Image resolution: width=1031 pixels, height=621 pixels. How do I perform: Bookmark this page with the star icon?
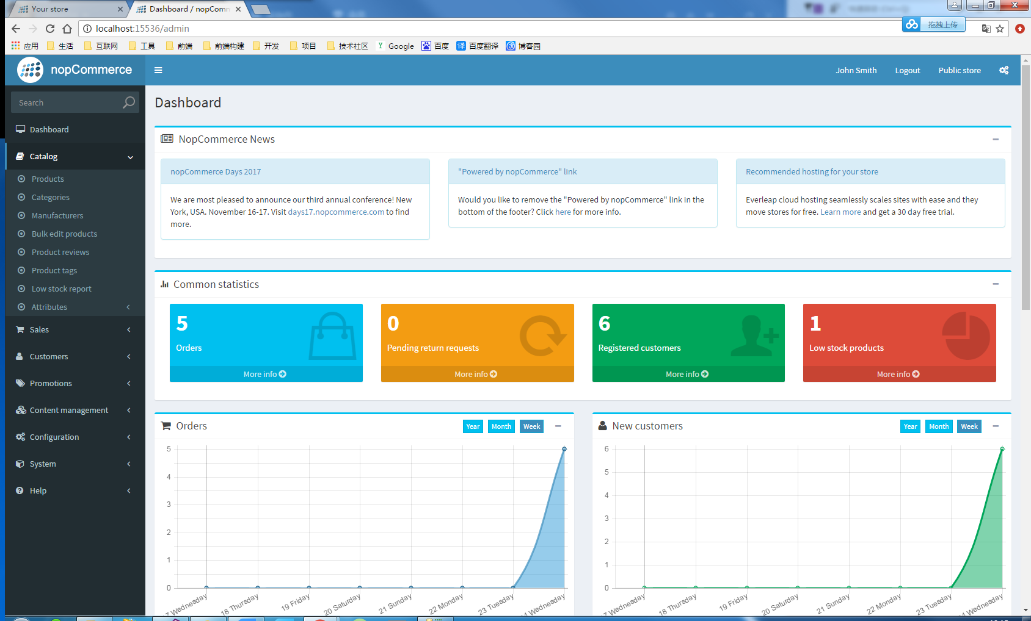point(1000,29)
